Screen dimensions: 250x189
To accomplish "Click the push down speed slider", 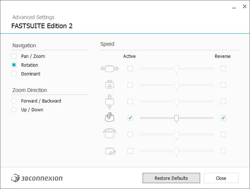I will [x=177, y=85].
